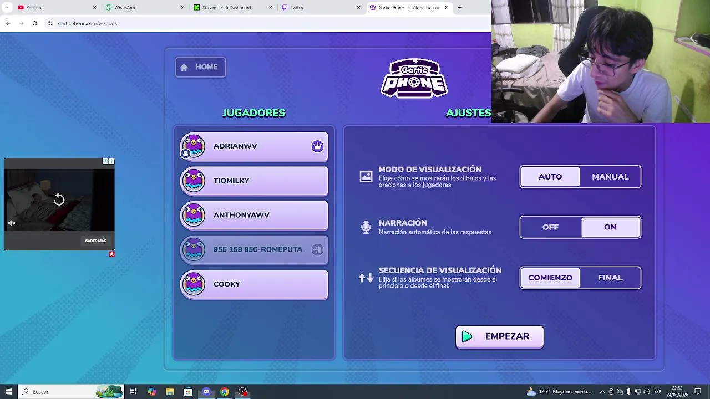Select COMIENZO viewing sequence

550,278
